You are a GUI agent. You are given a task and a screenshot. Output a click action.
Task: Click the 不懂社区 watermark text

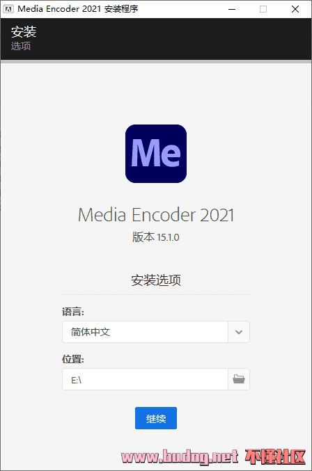coord(274,457)
